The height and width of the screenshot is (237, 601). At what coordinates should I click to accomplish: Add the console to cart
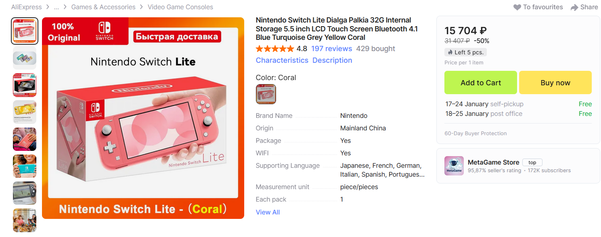480,82
